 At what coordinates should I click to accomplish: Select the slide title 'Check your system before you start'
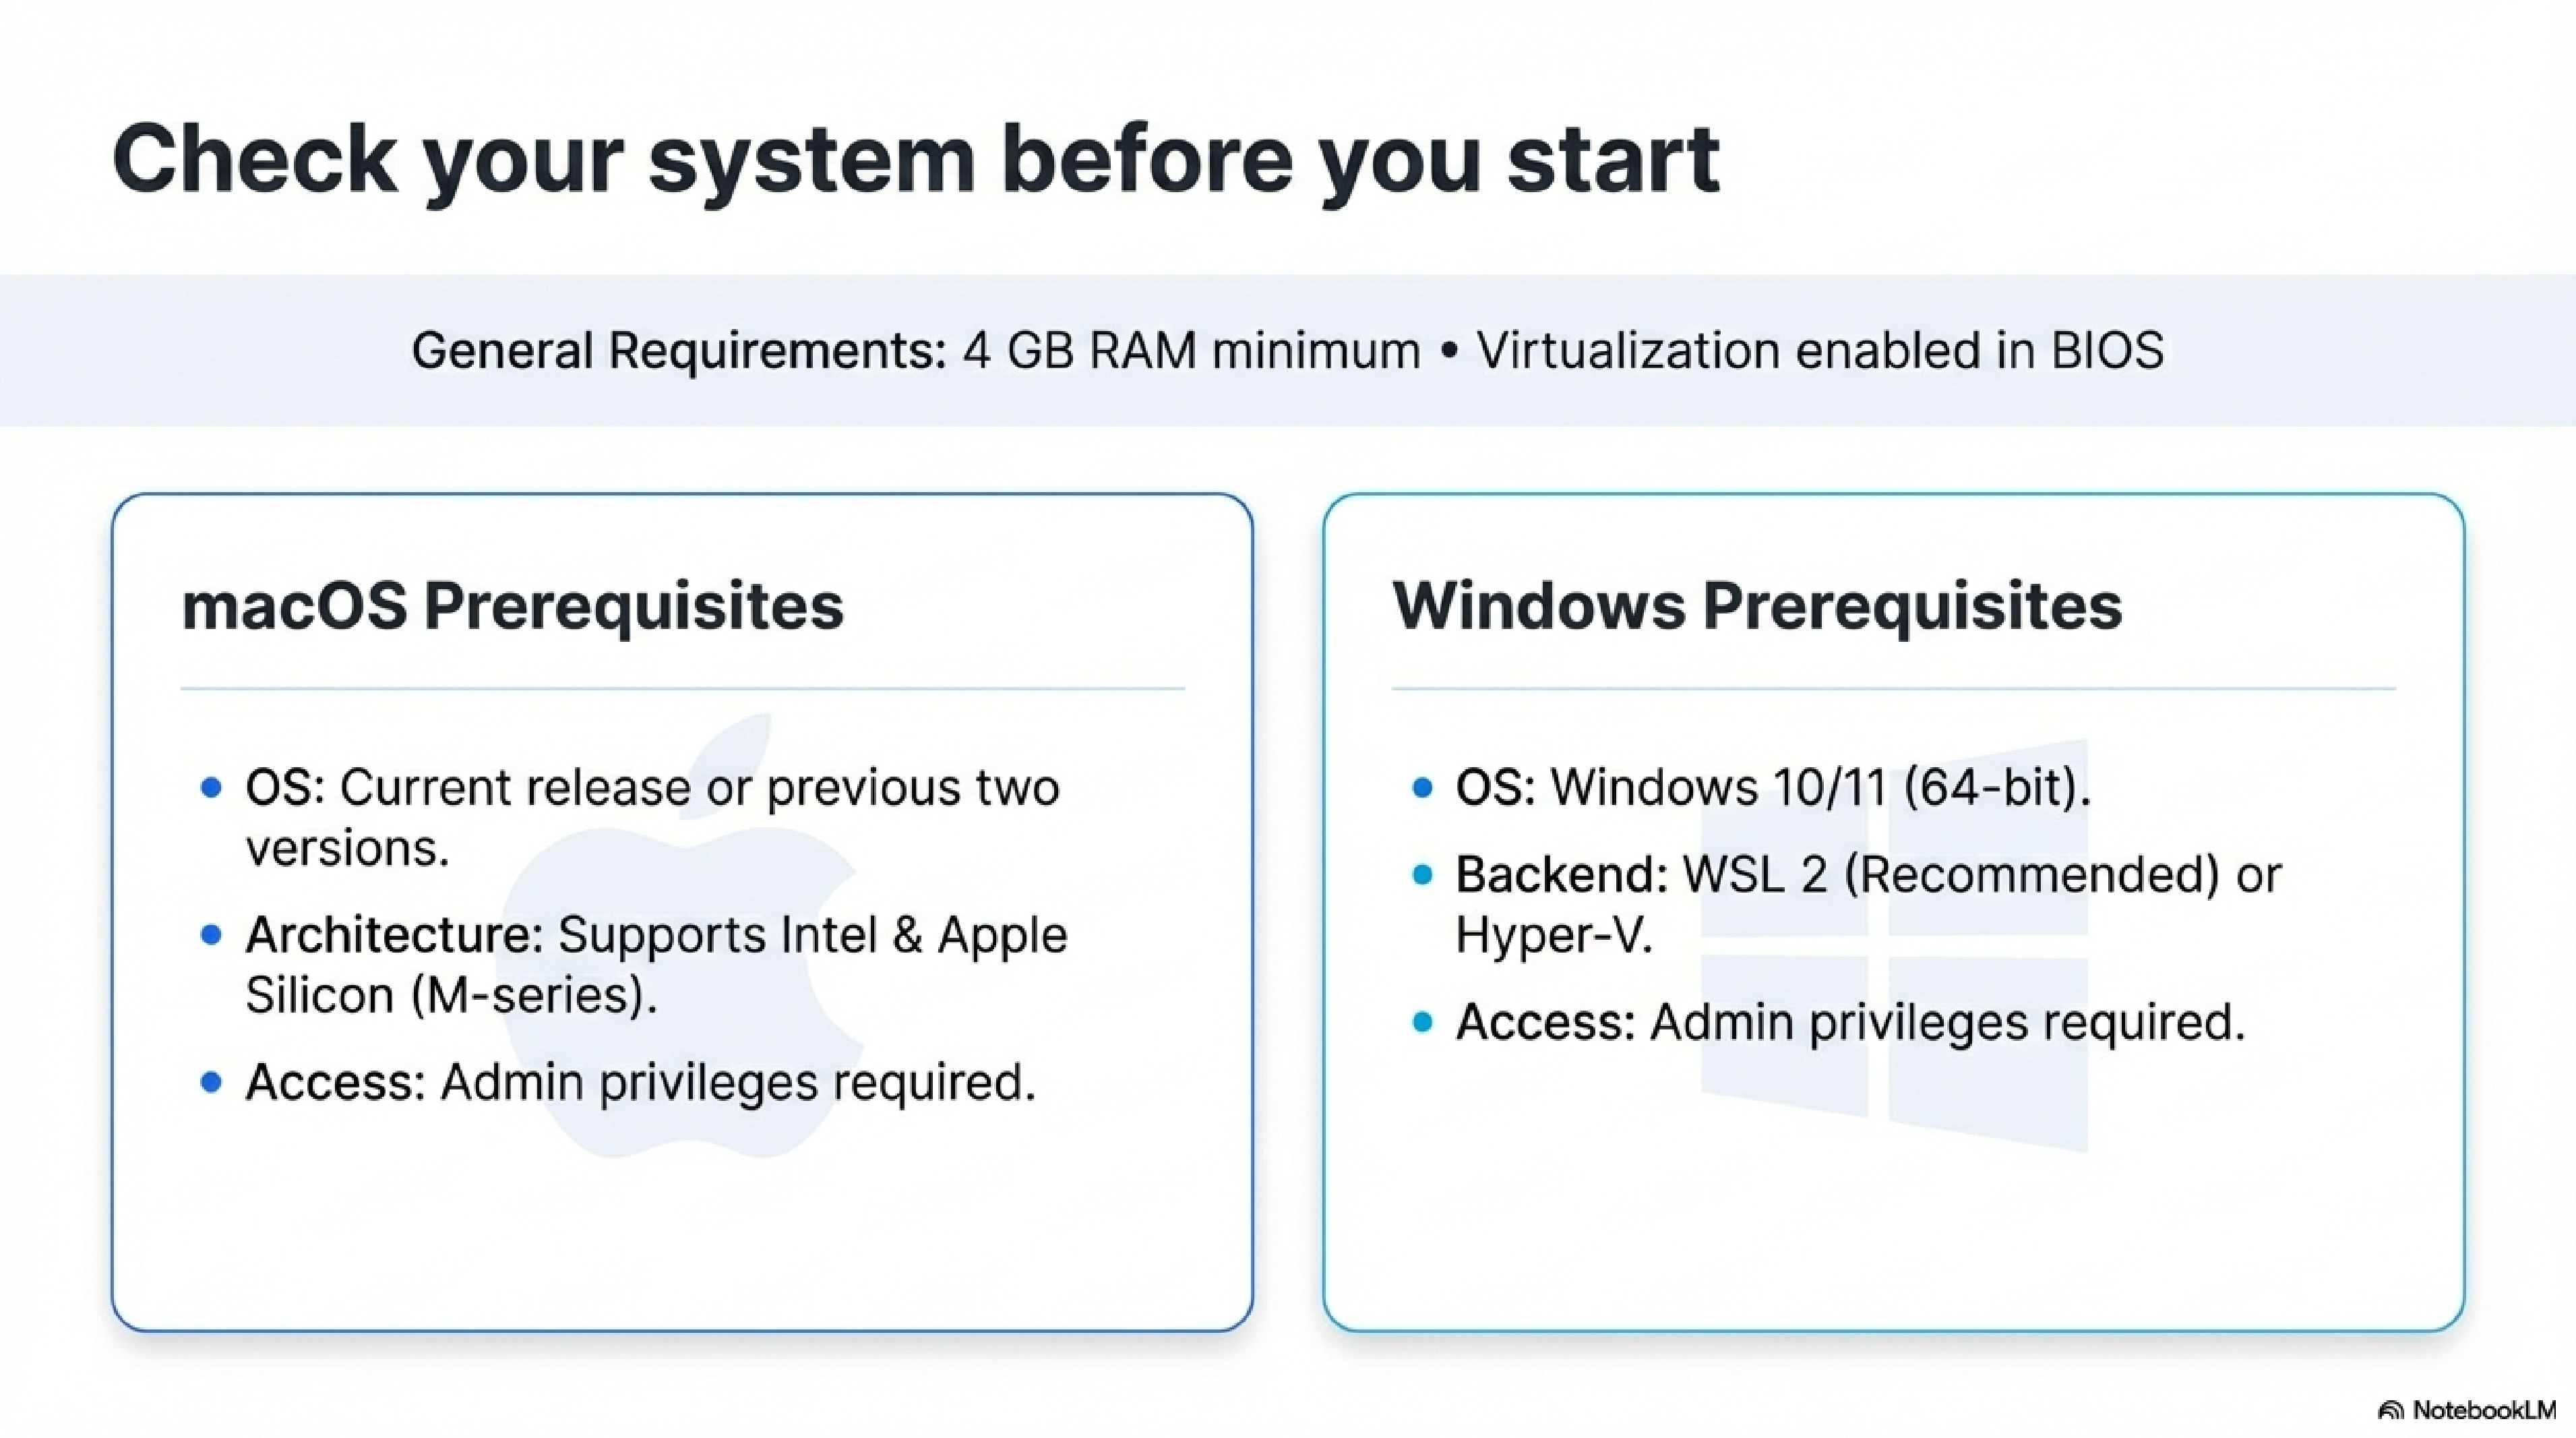[915, 160]
